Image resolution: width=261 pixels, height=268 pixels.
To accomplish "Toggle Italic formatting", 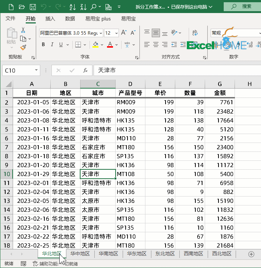I will tap(52, 45).
